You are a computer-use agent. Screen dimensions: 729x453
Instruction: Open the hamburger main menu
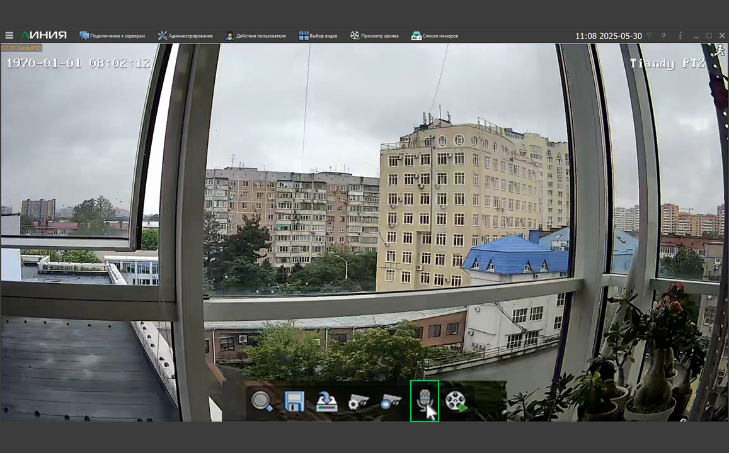9,36
